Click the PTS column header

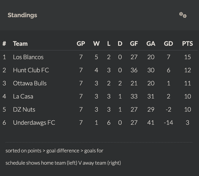point(187,44)
